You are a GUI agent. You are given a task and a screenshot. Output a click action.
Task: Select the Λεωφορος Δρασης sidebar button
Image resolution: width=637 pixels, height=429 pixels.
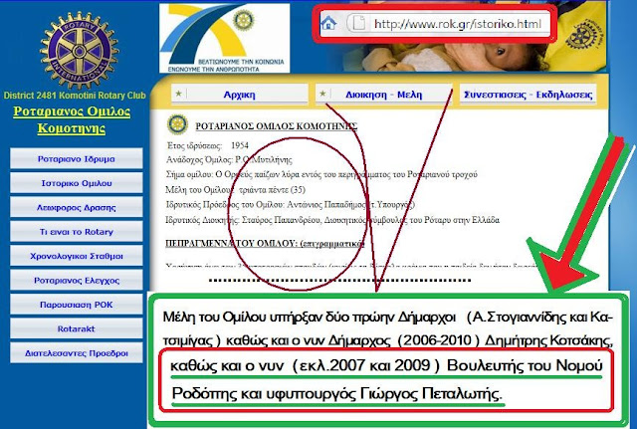(77, 208)
